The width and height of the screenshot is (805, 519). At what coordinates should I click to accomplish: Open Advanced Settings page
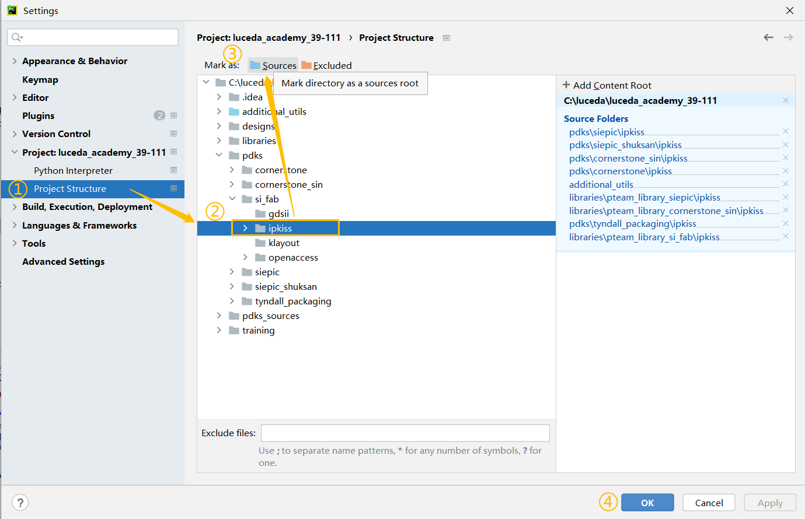tap(63, 261)
